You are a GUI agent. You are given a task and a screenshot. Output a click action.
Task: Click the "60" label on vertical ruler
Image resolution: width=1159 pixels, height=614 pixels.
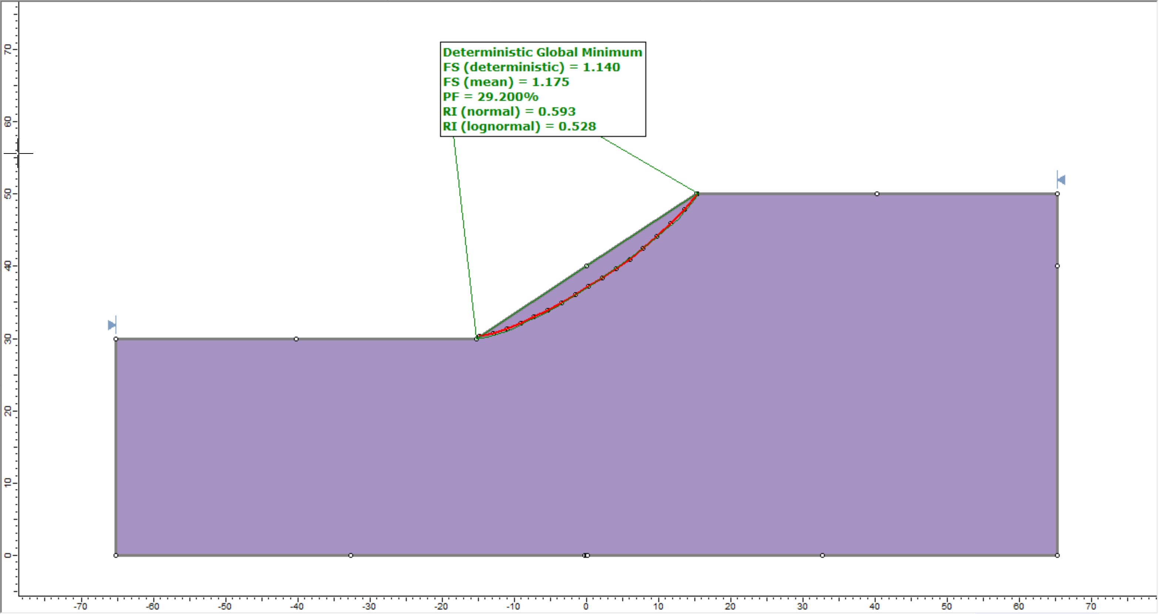click(x=8, y=121)
